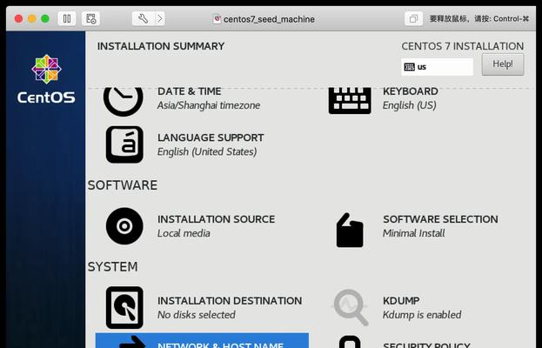The image size is (542, 348).
Task: Open Date & Time clock icon
Action: point(123,100)
